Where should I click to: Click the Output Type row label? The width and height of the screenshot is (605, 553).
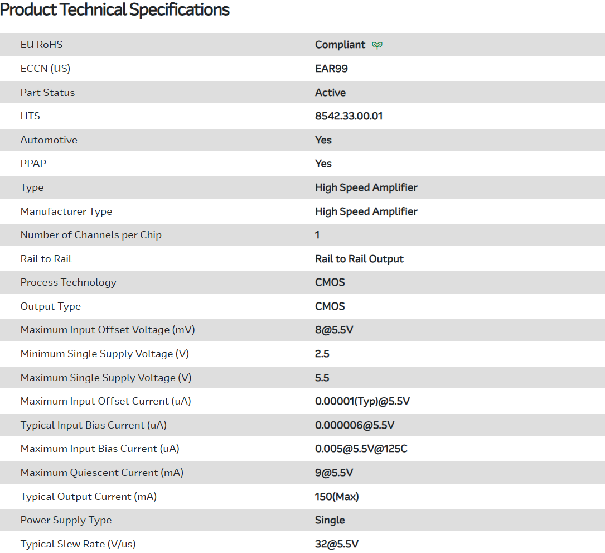click(51, 306)
